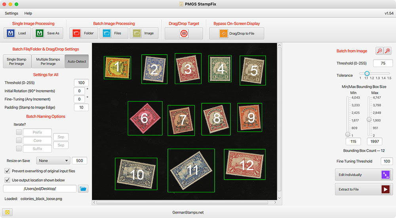Adjust the Tolerance slider handle
The image size is (396, 218).
click(367, 74)
